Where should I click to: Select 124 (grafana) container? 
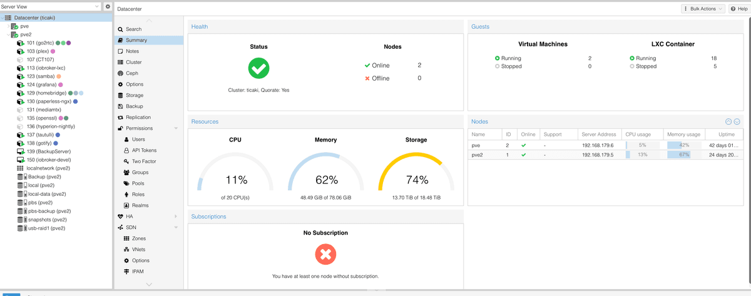[x=40, y=84]
